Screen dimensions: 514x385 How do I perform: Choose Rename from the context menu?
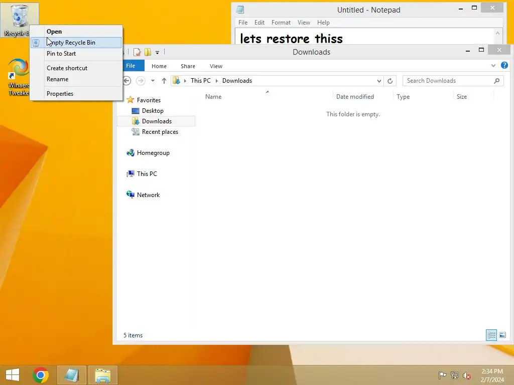[57, 79]
